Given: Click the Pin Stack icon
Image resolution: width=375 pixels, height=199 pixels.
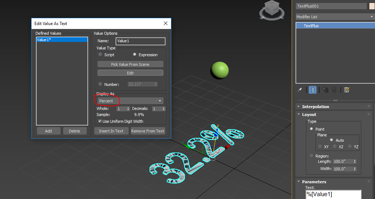Looking at the screenshot, I should pos(300,90).
